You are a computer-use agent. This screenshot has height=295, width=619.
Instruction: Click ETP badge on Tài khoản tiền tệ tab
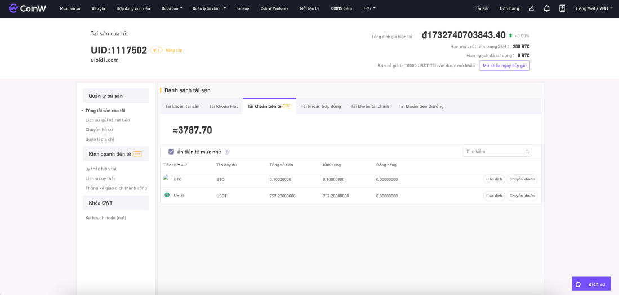pyautogui.click(x=287, y=106)
